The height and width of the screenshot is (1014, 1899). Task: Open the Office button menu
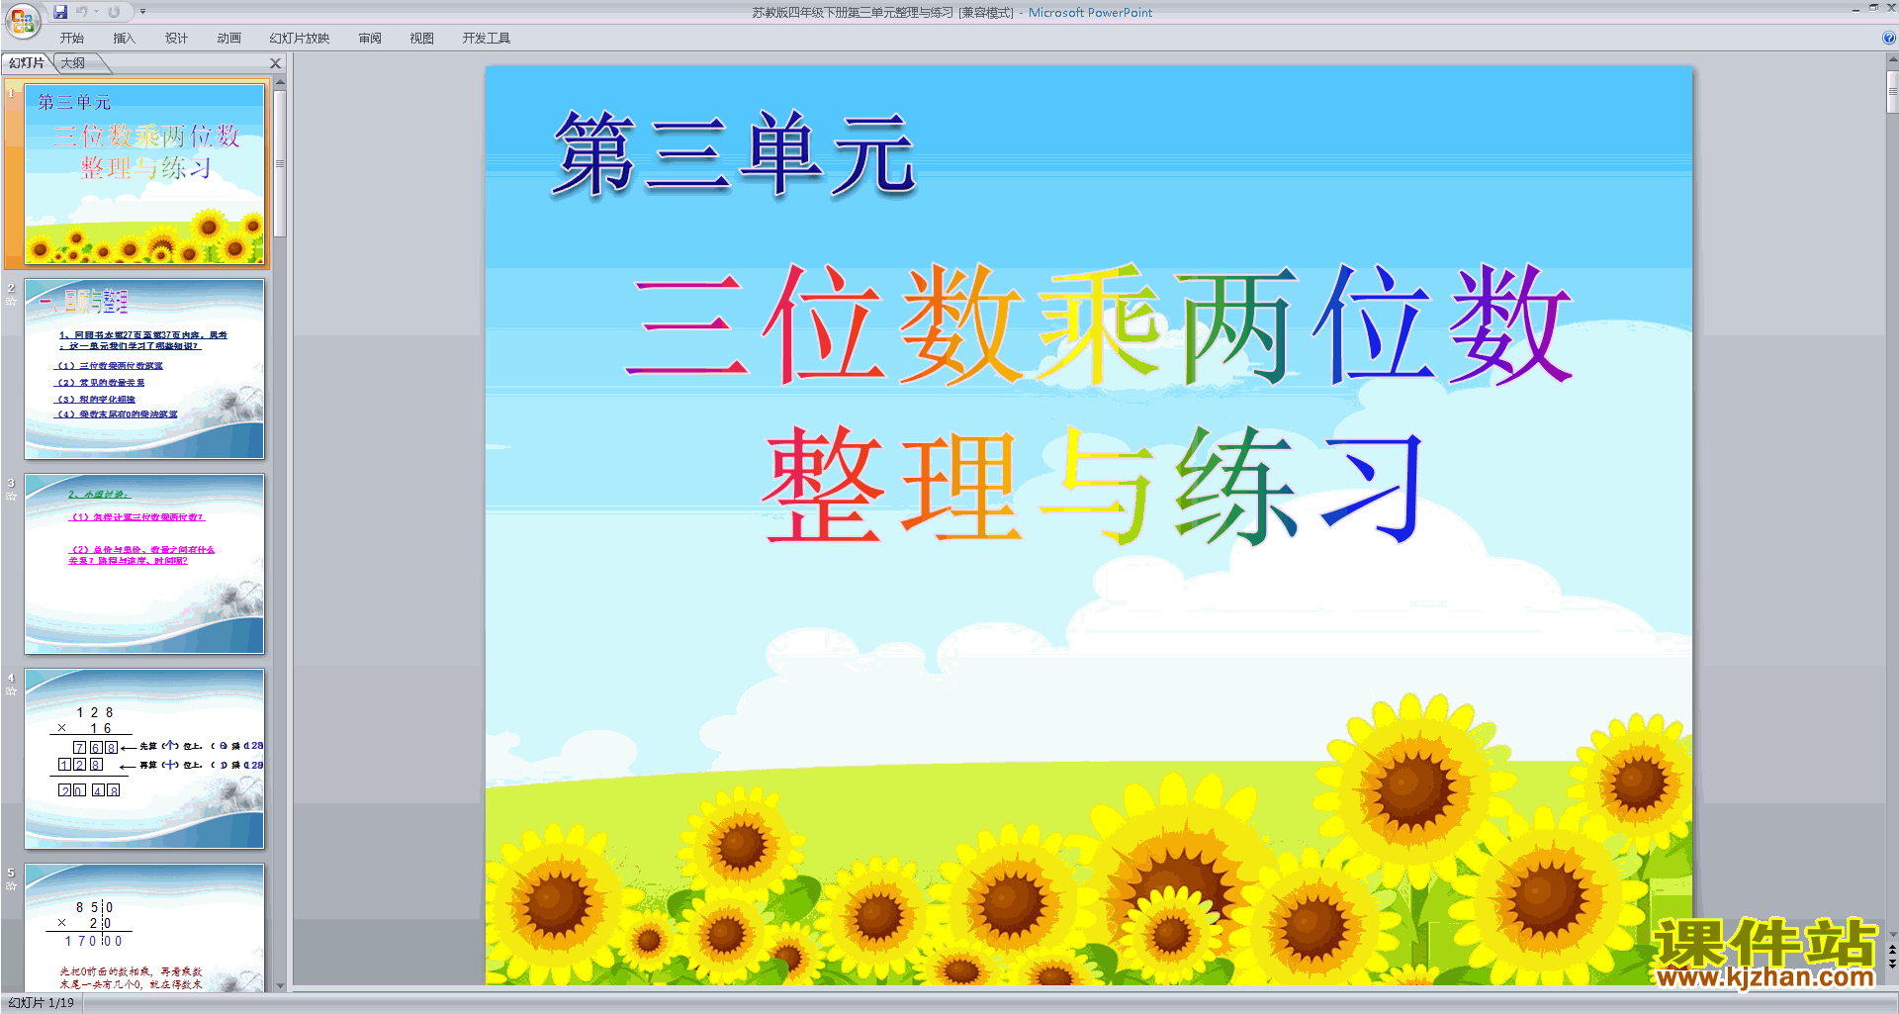point(22,20)
